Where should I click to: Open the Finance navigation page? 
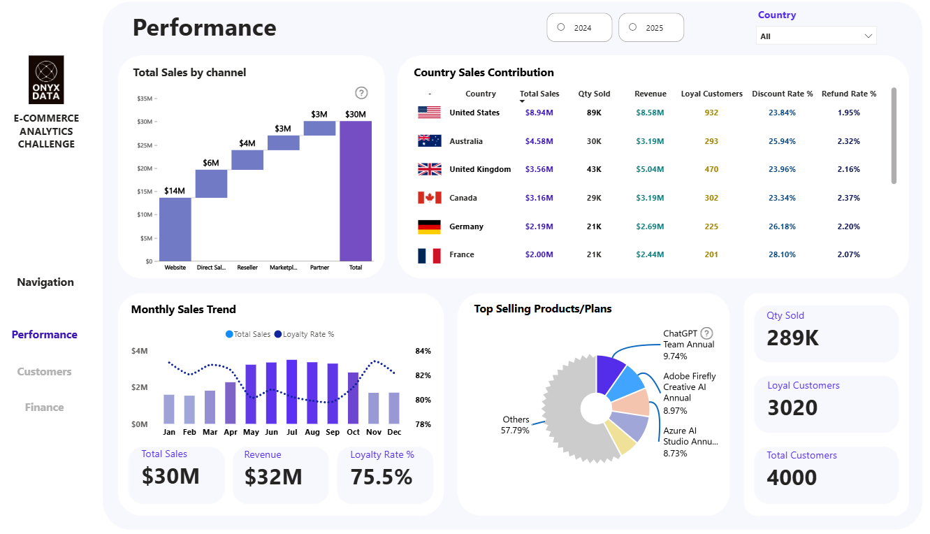[x=45, y=407]
